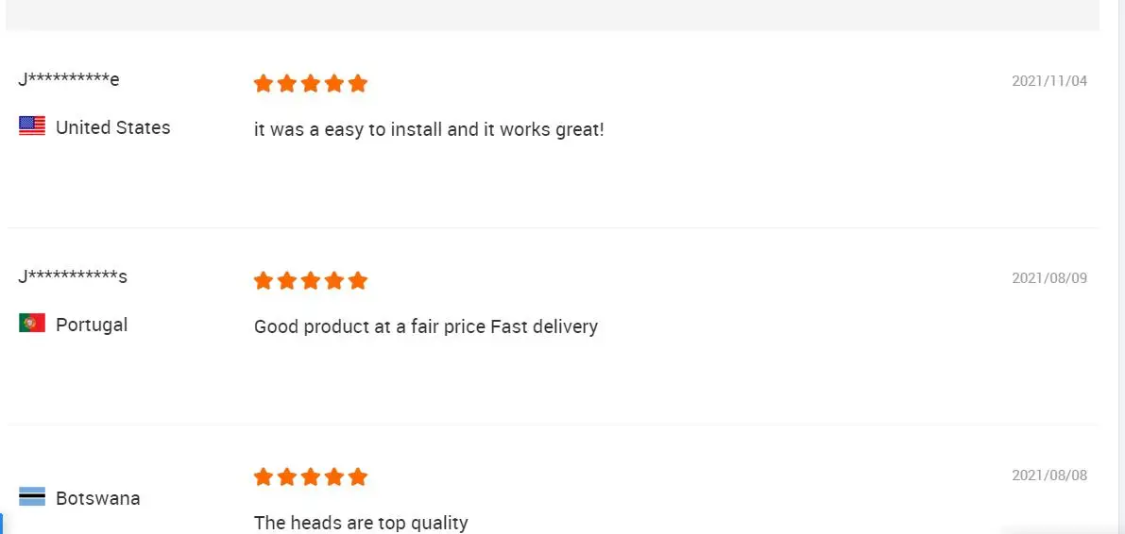Viewport: 1125px width, 534px height.
Task: Click the Botswana country label
Action: click(98, 498)
